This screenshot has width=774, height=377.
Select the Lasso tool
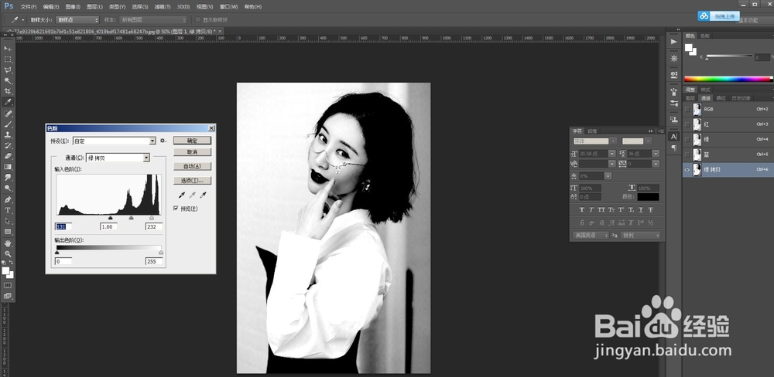pos(8,70)
